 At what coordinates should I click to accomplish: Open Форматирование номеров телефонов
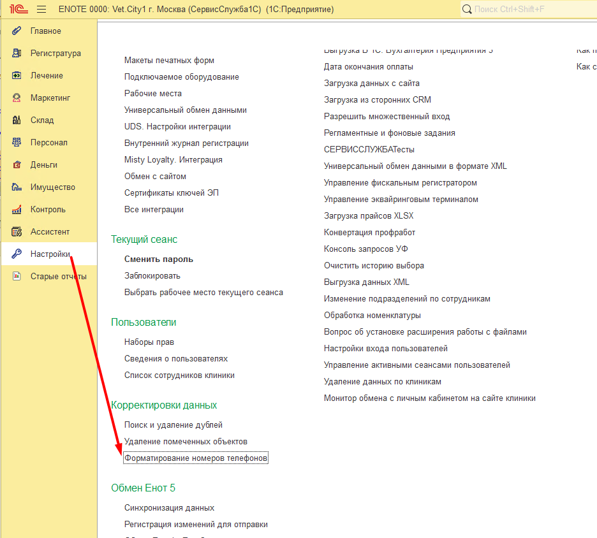coord(196,458)
